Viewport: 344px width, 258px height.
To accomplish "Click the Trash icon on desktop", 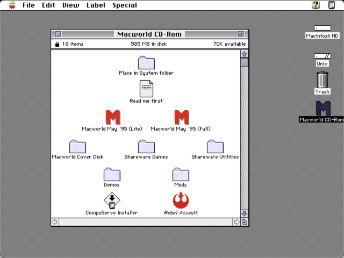I will [322, 80].
